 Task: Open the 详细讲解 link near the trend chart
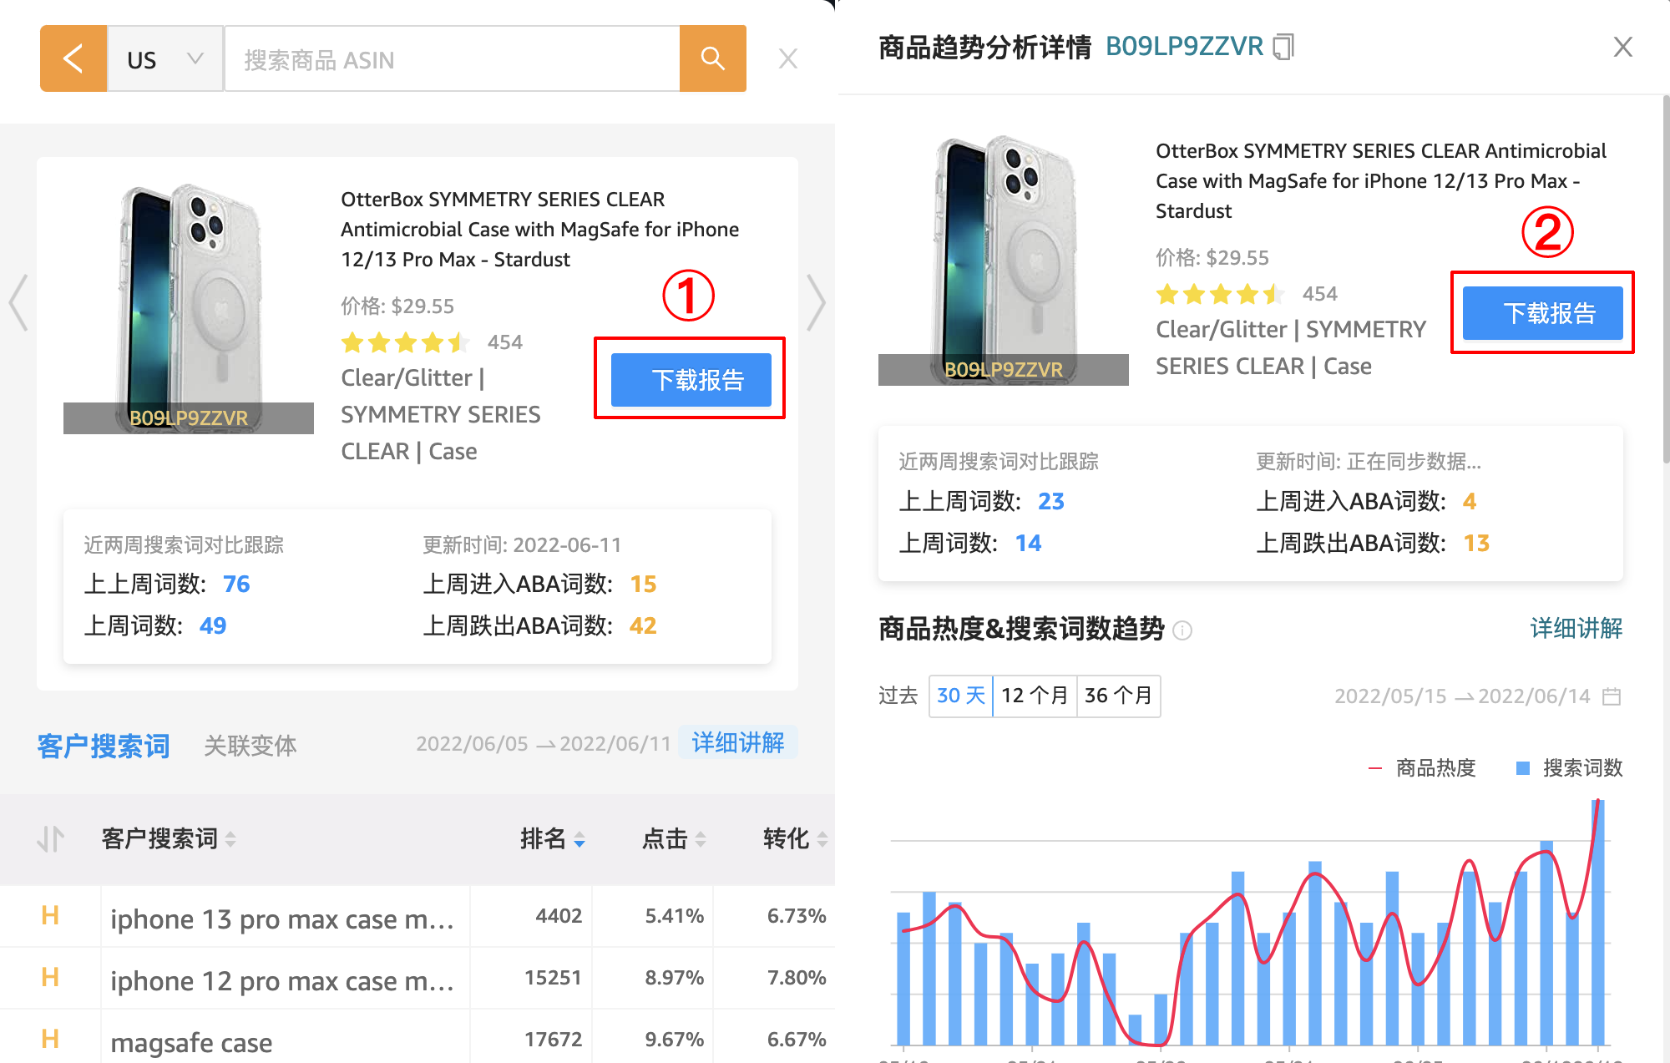pyautogui.click(x=1575, y=629)
